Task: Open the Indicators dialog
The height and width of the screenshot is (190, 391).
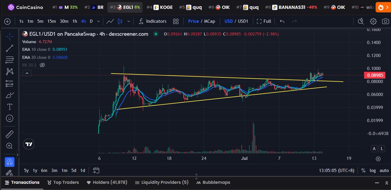Action: (x=152, y=21)
